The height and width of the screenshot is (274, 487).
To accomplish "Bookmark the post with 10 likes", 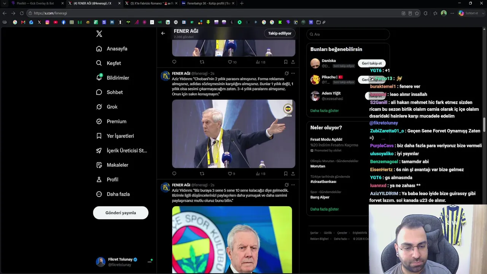I will (286, 62).
